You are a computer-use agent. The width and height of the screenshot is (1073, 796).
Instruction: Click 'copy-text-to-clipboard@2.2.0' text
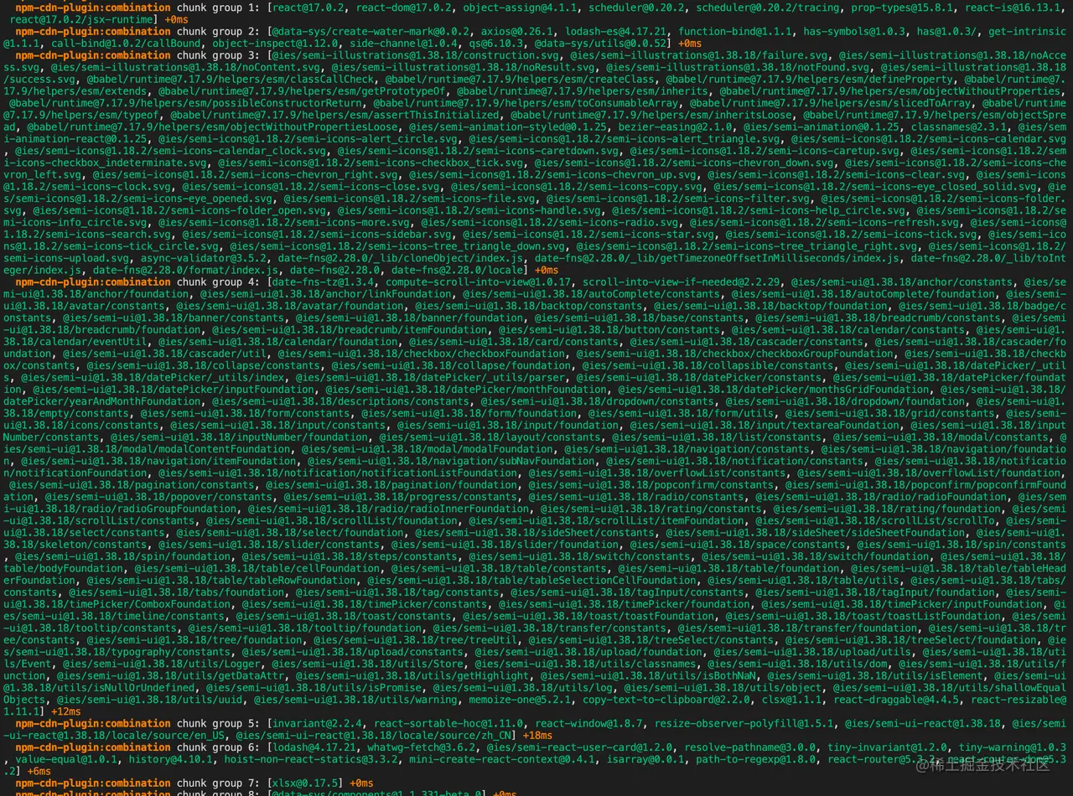point(667,700)
